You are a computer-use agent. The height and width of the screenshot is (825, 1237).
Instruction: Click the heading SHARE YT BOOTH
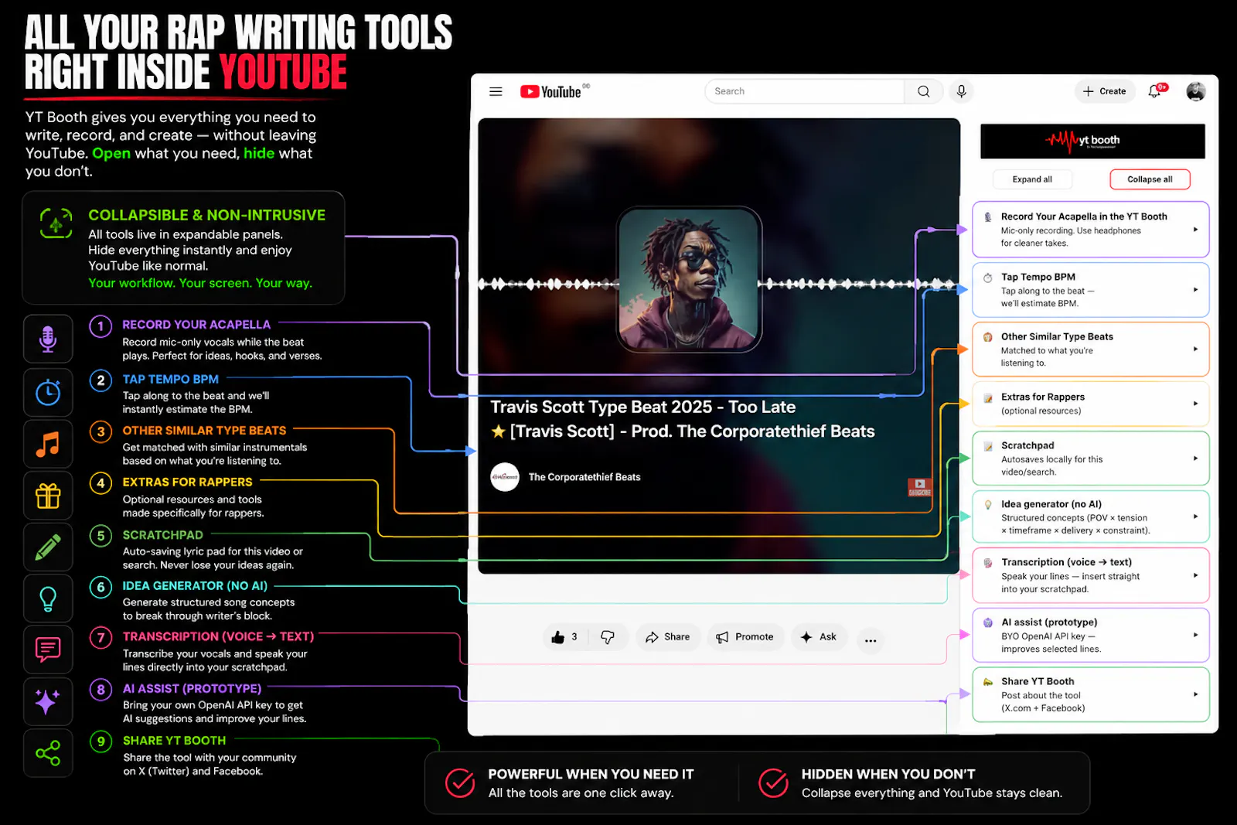[175, 741]
